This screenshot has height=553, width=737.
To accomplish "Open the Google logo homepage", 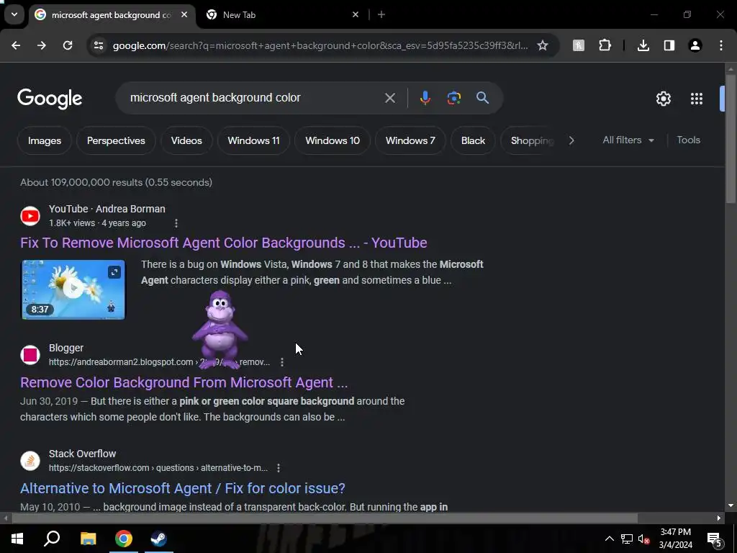I will tap(50, 99).
